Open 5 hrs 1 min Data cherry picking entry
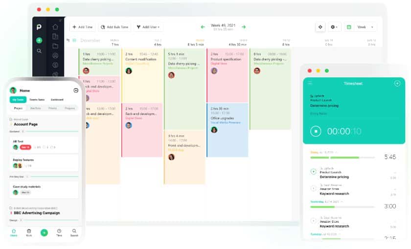 point(184,89)
